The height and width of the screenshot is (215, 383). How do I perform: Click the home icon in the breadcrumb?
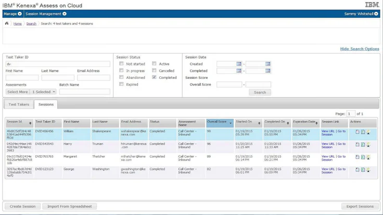click(7, 23)
